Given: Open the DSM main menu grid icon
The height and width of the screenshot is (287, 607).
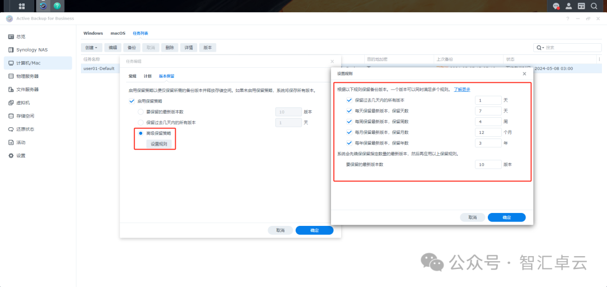Looking at the screenshot, I should point(22,6).
